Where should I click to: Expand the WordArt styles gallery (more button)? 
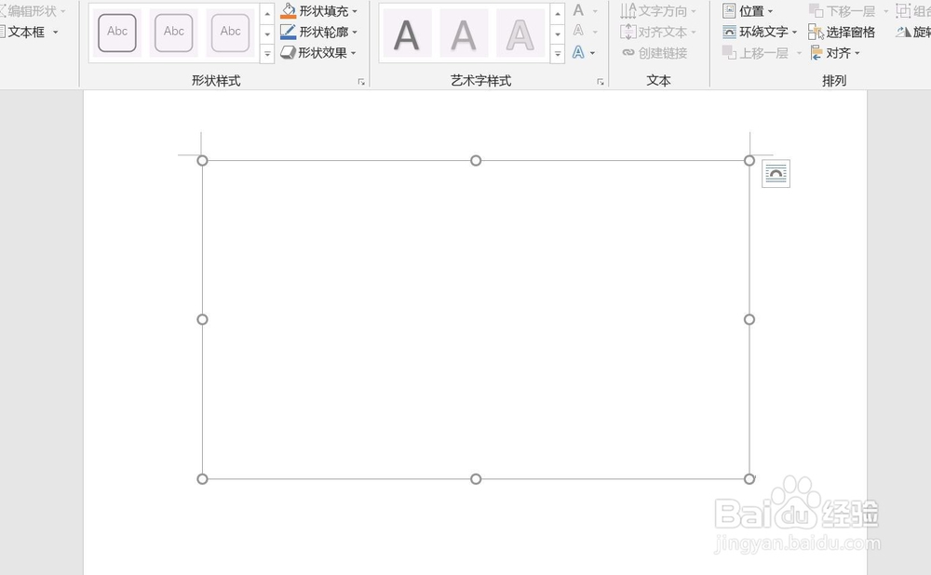coord(558,54)
